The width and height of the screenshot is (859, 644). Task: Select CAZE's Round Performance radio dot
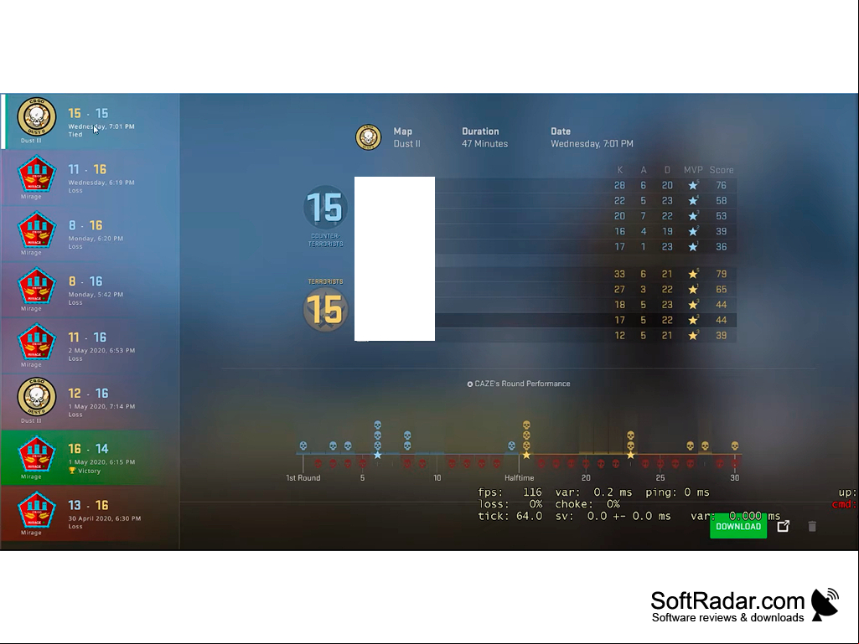coord(469,384)
